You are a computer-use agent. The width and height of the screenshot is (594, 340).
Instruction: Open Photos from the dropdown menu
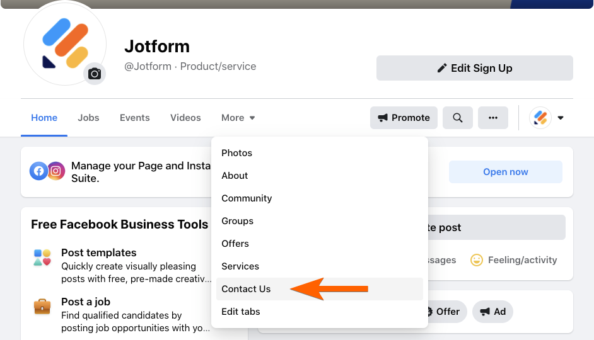tap(237, 153)
